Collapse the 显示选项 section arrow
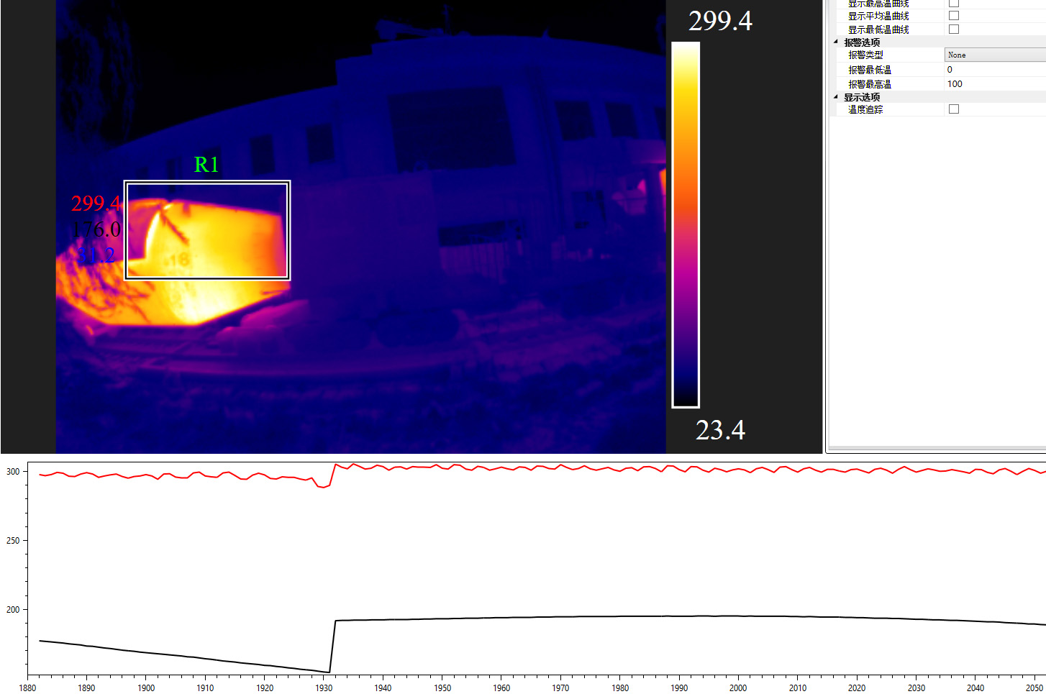The height and width of the screenshot is (694, 1046). click(835, 97)
